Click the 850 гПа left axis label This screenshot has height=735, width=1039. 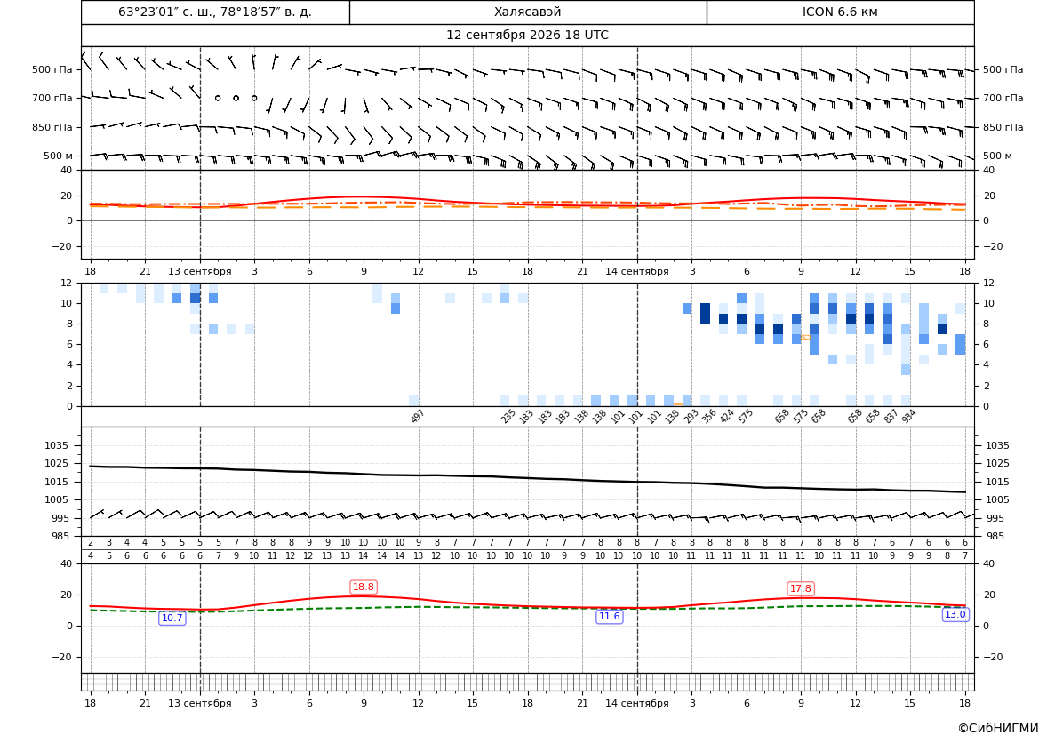52,127
